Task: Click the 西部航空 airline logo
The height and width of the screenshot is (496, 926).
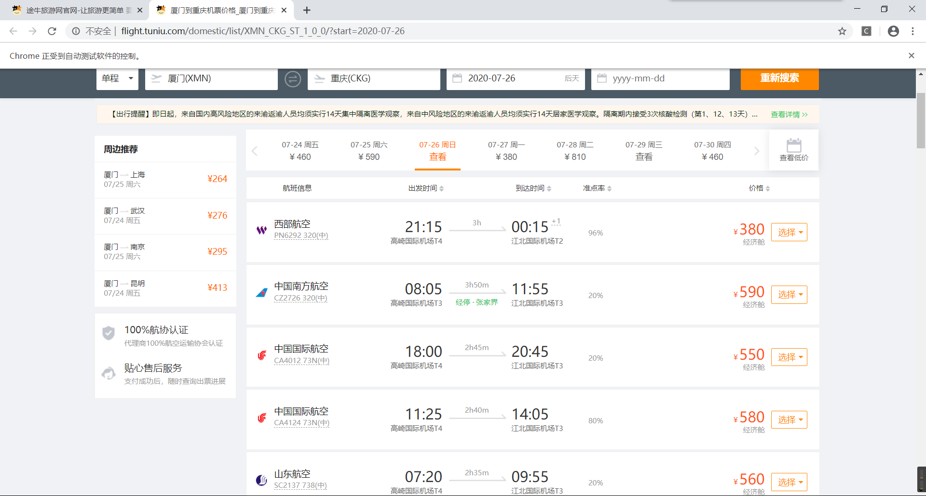Action: [x=261, y=230]
